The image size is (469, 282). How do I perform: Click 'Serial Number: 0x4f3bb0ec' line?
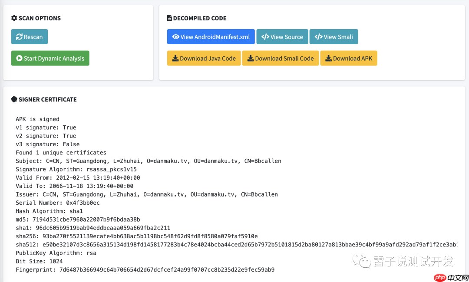(x=58, y=203)
